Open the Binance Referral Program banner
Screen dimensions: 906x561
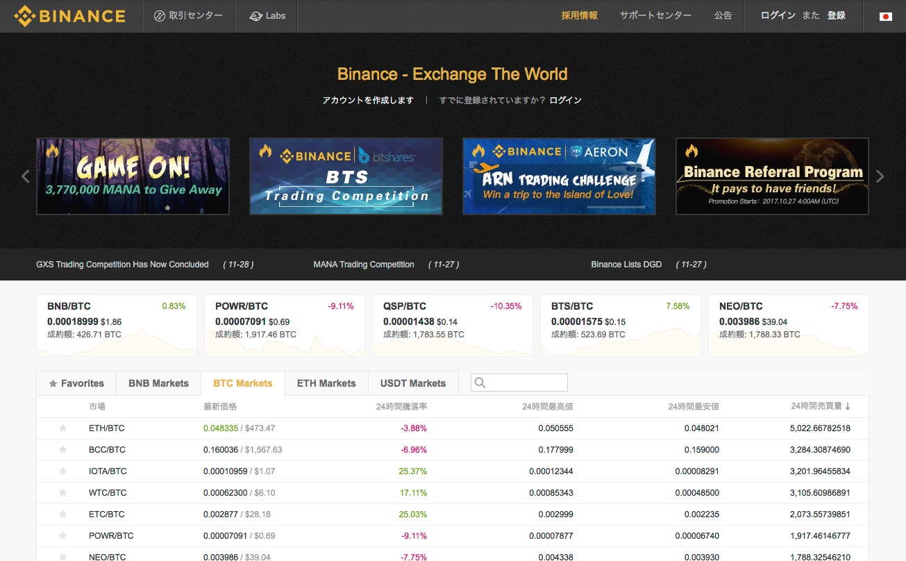click(772, 176)
